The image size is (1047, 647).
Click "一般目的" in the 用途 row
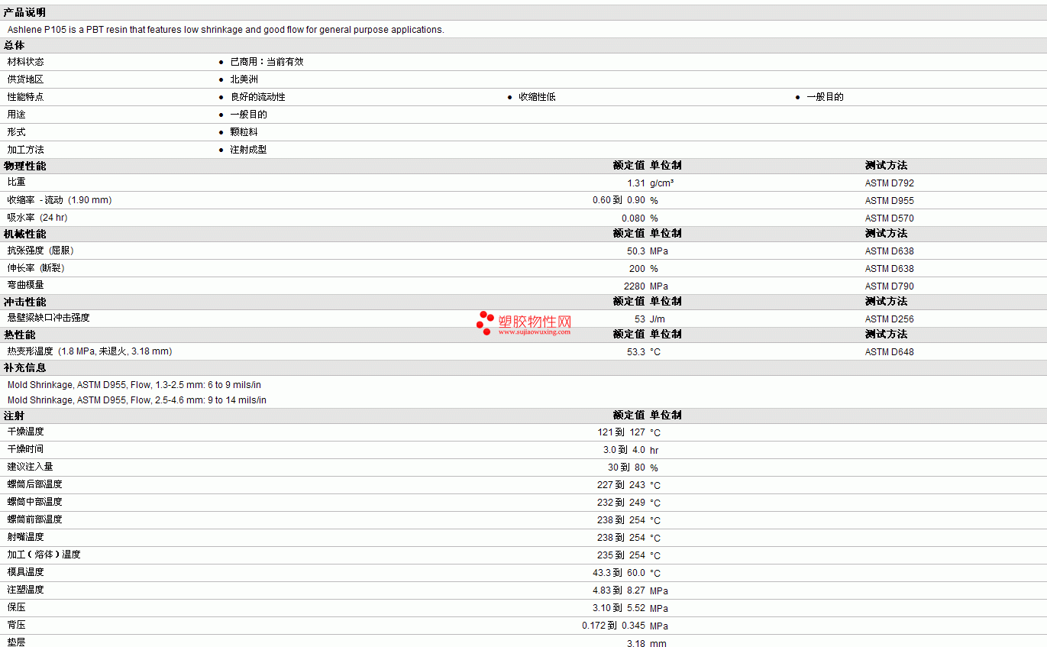point(248,115)
